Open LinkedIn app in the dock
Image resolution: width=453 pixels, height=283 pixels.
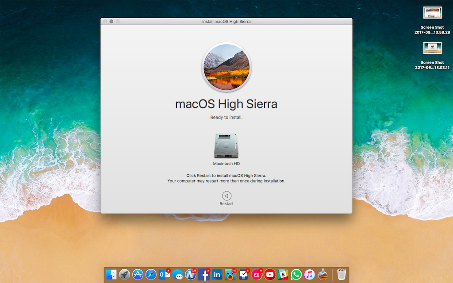(x=217, y=275)
